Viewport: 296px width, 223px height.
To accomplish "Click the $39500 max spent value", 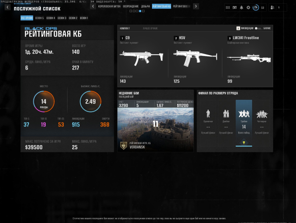I will coord(34,147).
